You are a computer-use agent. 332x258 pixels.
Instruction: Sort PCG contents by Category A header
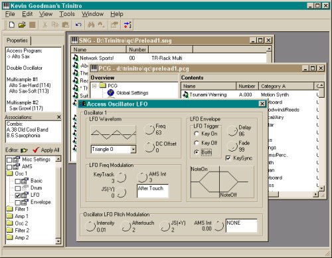(286, 86)
